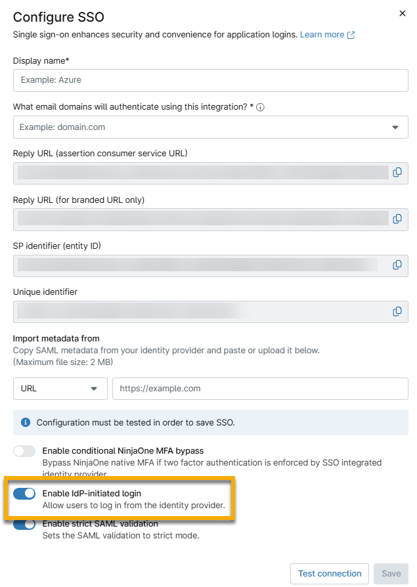This screenshot has width=417, height=587.
Task: Copy the assertion consumer service Reply URL
Action: click(x=397, y=173)
